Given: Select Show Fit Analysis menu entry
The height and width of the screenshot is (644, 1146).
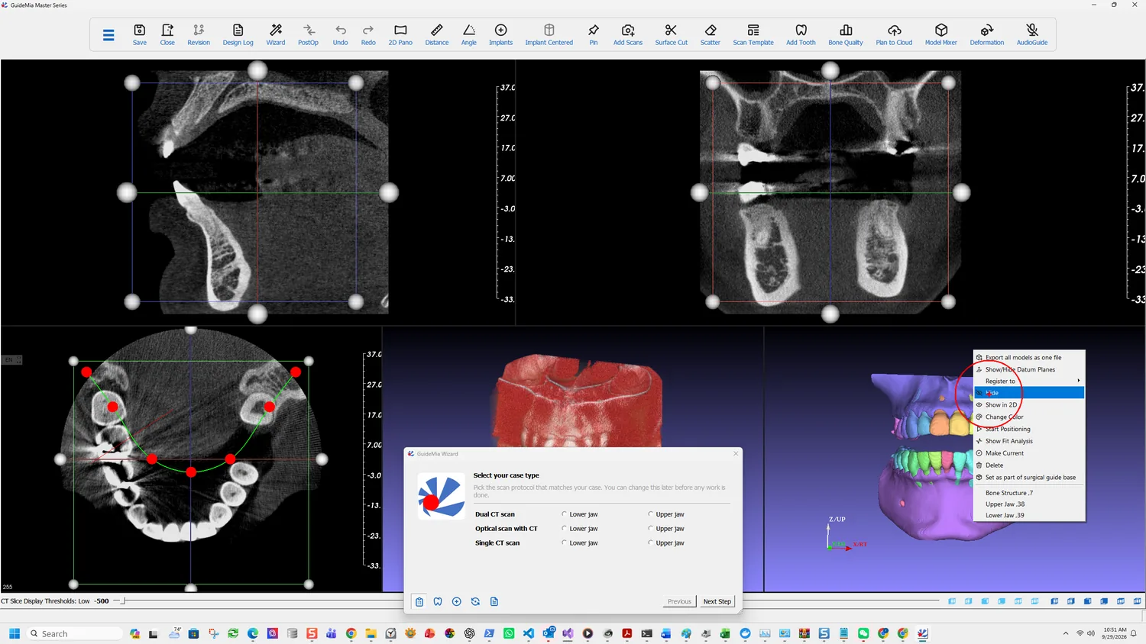Looking at the screenshot, I should [x=1029, y=441].
